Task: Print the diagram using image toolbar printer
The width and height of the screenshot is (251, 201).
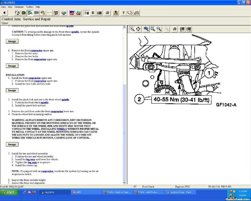Action: (175, 29)
